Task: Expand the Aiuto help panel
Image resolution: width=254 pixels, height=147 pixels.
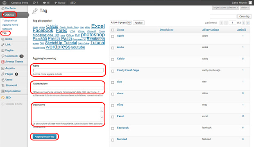Action: (x=245, y=8)
